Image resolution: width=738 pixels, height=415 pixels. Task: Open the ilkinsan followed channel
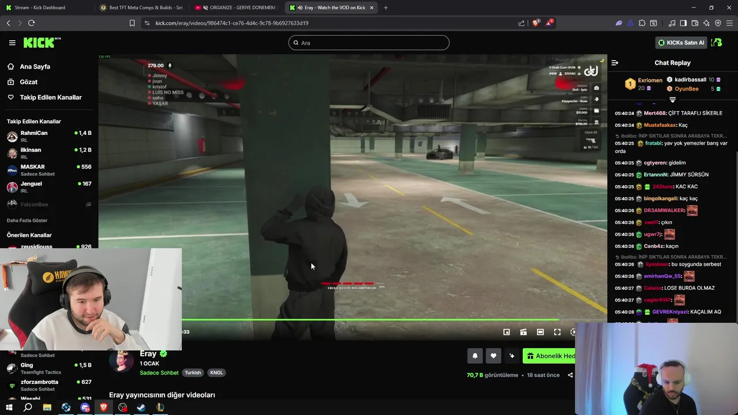(x=49, y=153)
